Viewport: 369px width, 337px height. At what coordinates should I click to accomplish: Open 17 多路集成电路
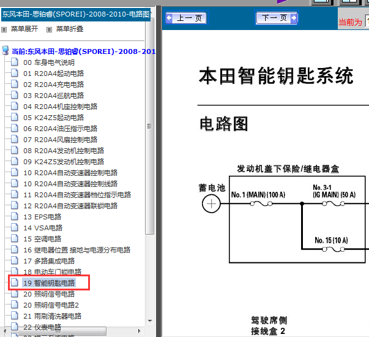(x=49, y=261)
